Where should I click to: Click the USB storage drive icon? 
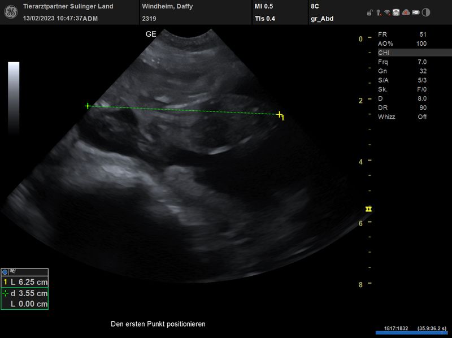415,12
